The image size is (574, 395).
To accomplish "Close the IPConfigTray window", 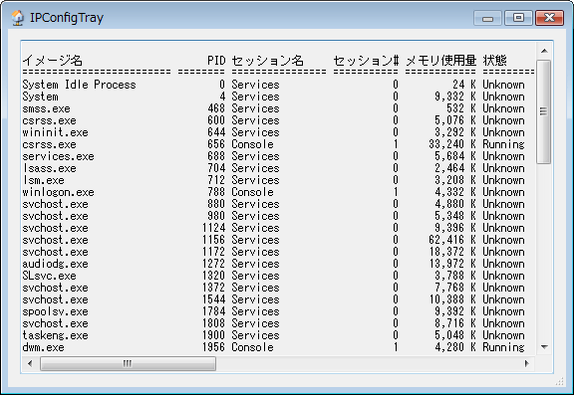I will [549, 18].
